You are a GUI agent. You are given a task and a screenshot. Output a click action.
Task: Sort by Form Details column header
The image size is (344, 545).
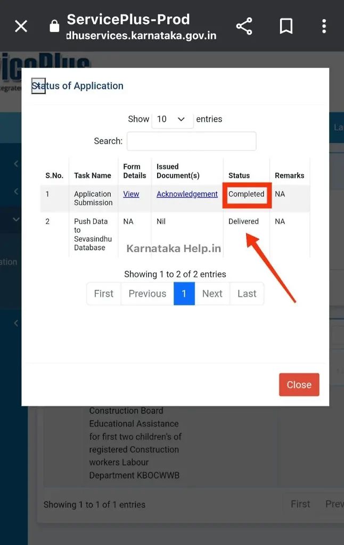coord(135,171)
